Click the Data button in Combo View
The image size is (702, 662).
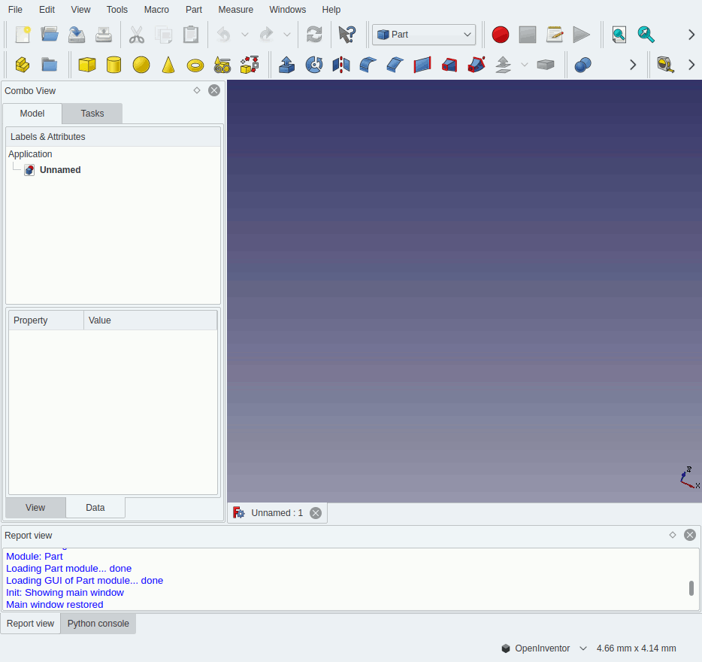pos(95,507)
